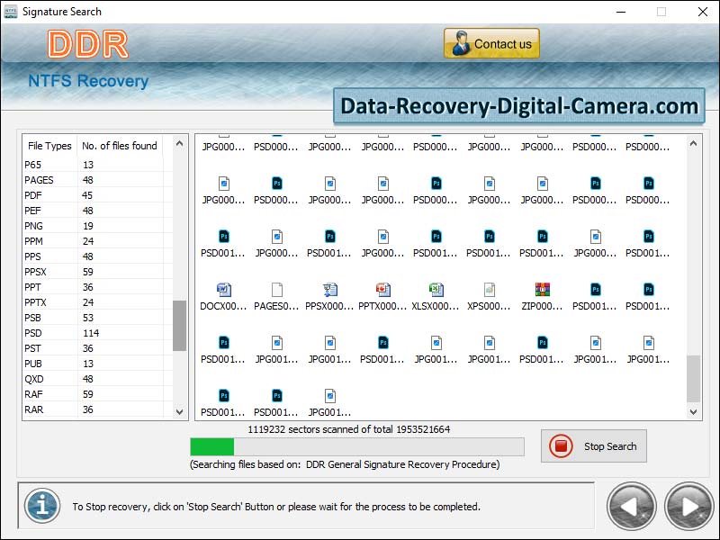Screen dimensions: 720x540
Task: Click the DOCX file icon
Action: tap(223, 290)
